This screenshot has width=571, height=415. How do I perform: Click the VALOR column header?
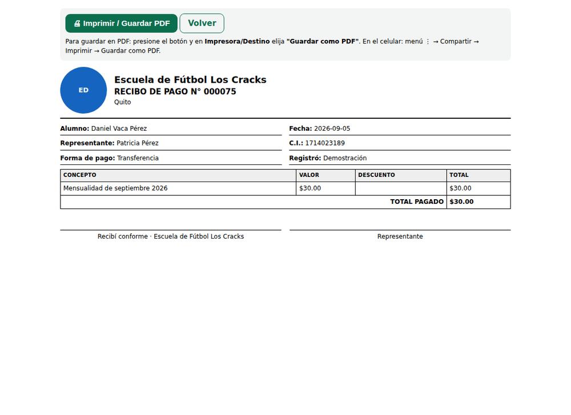point(325,175)
